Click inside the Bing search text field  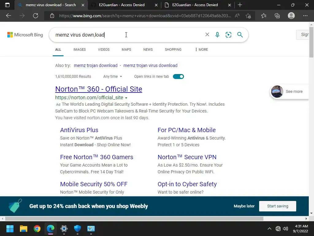[x=128, y=35]
